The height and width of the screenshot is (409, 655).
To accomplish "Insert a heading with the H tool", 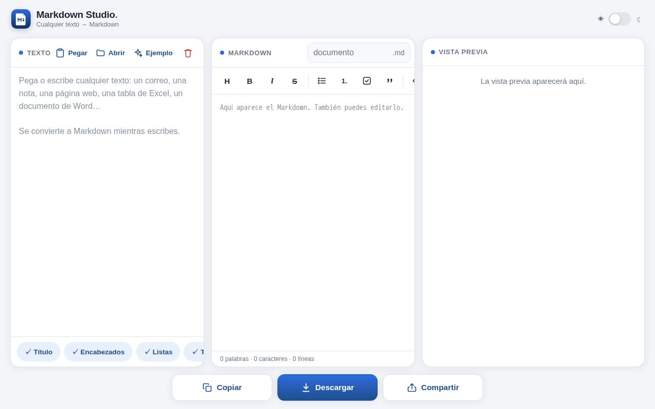I will click(x=227, y=81).
